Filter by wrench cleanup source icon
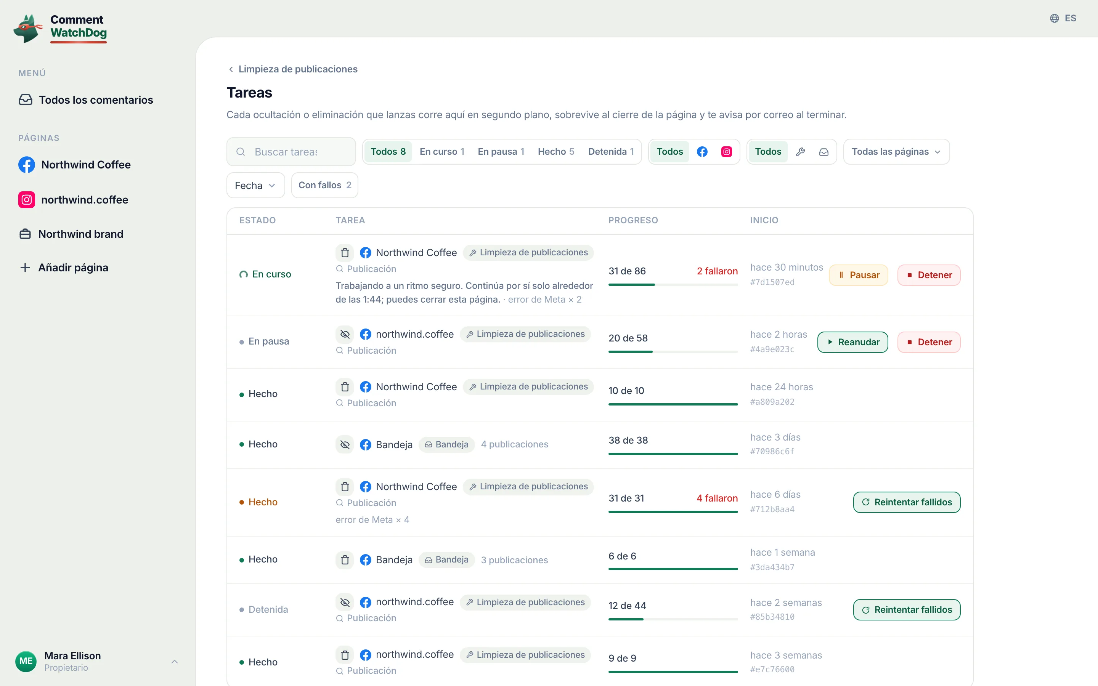This screenshot has width=1098, height=686. [800, 152]
